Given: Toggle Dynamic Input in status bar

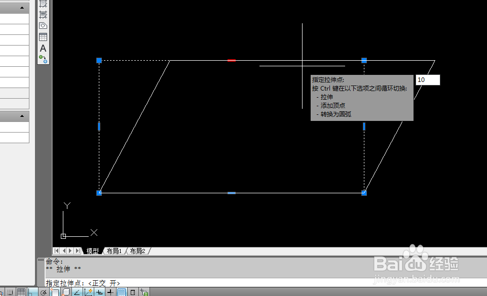Looking at the screenshot, I should (x=99, y=292).
